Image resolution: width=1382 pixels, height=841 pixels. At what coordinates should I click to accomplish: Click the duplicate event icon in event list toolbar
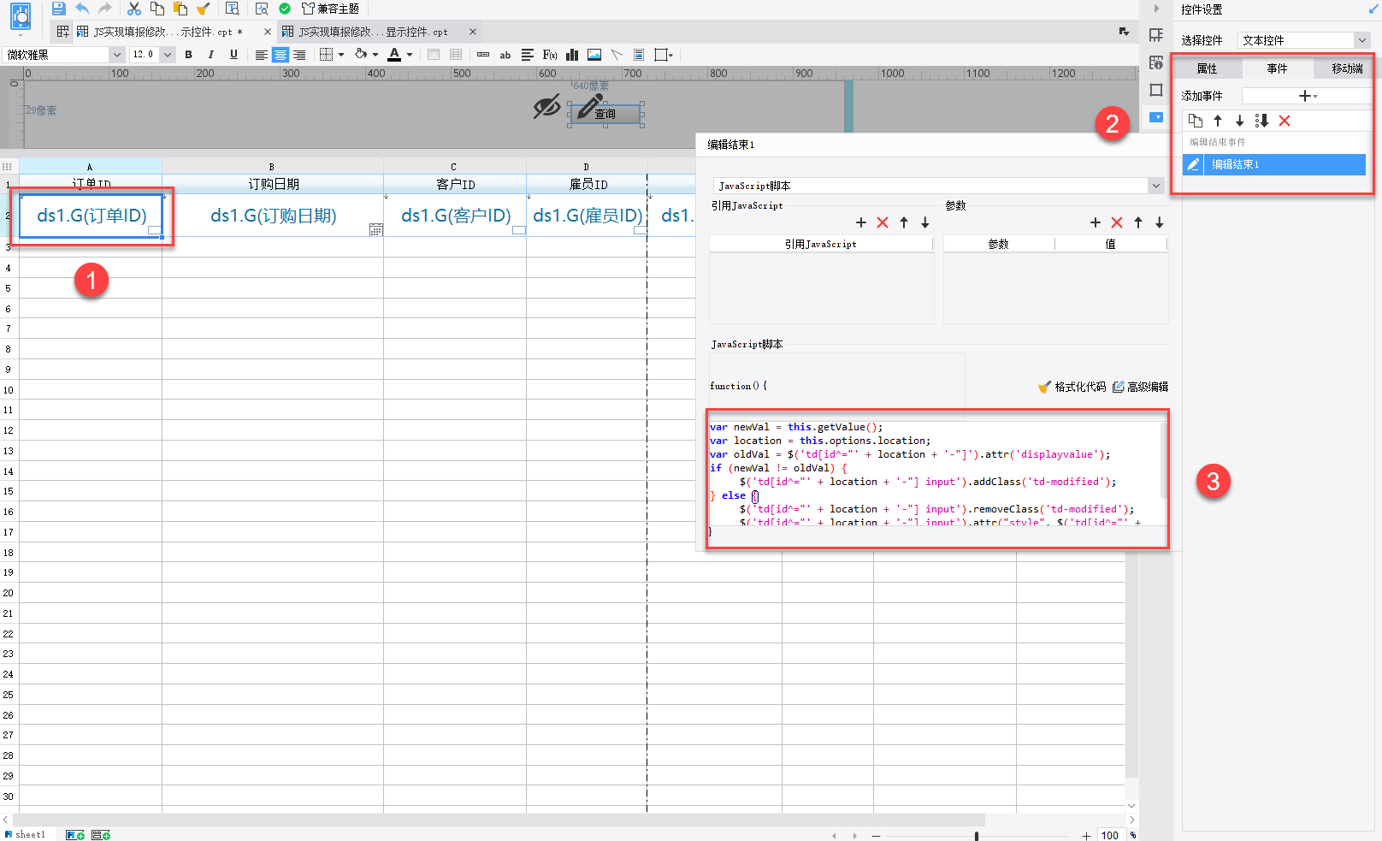(x=1196, y=121)
